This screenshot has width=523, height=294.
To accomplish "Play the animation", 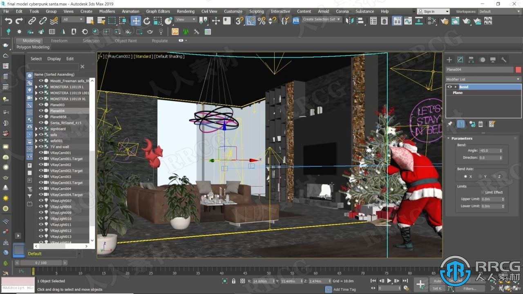I will click(389, 281).
